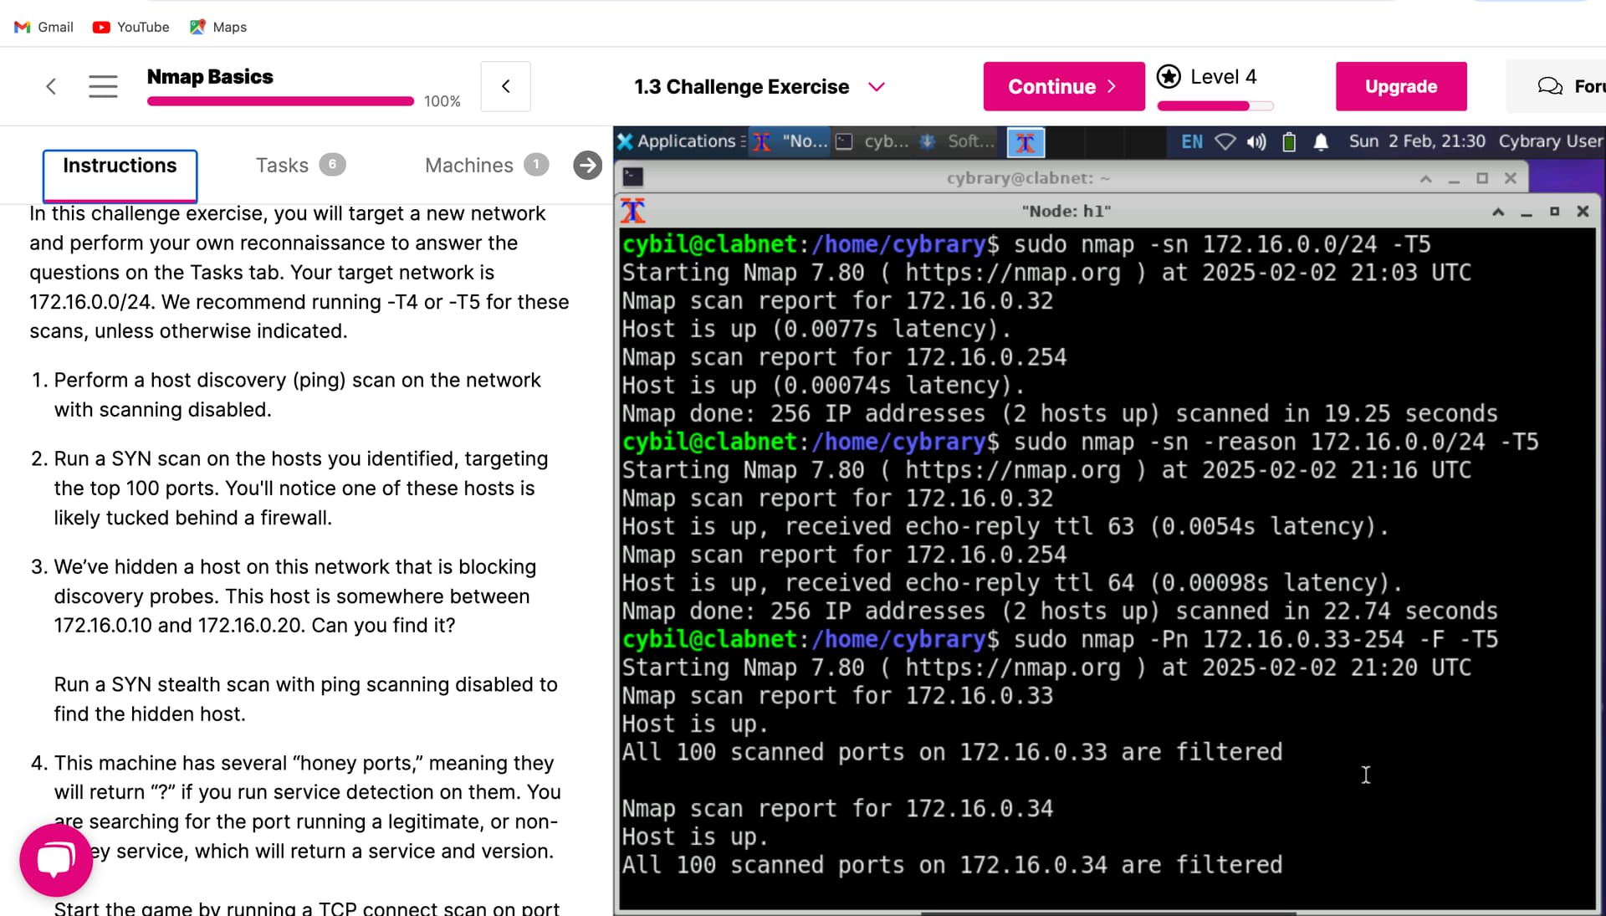Click the Nmap Basics progress bar
Viewport: 1606px width, 916px height.
(280, 101)
